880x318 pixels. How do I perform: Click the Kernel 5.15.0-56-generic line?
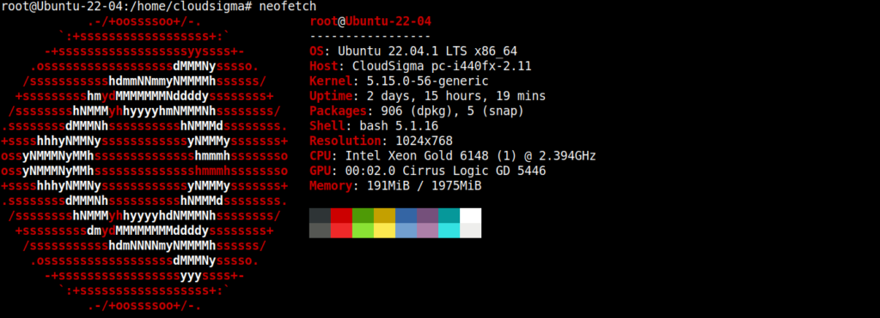(399, 81)
